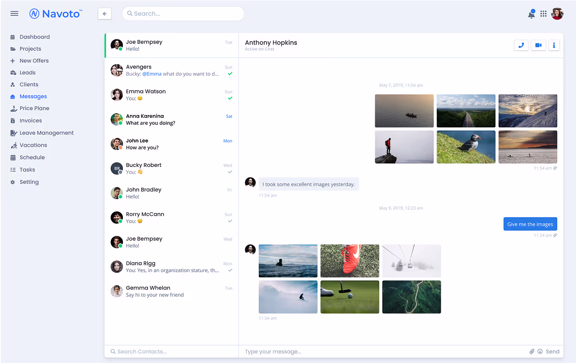Viewport: 576px width, 363px height.
Task: Click the attachment paperclip icon
Action: tap(532, 352)
